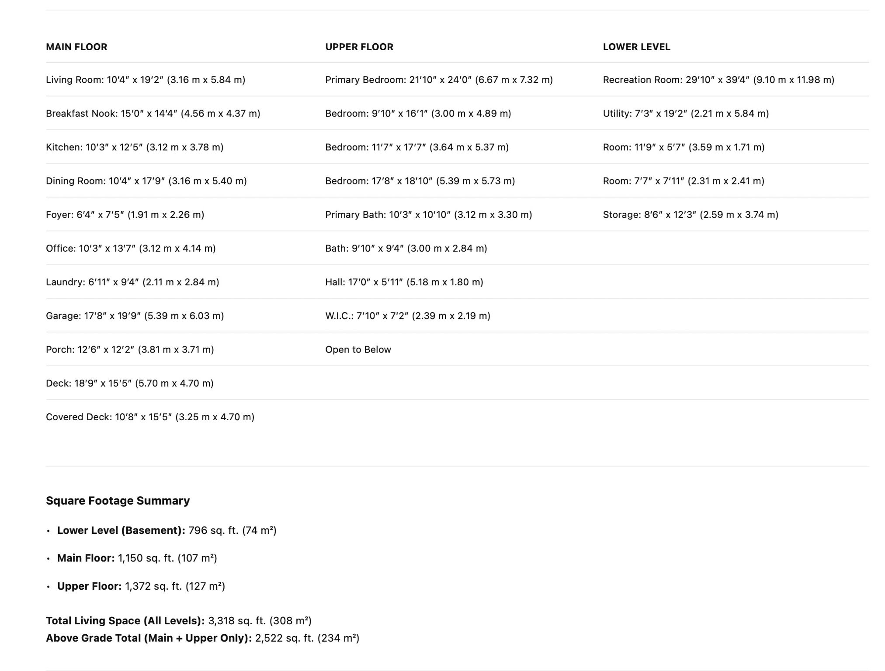Click the Square Footage Summary heading
The height and width of the screenshot is (671, 885).
(x=118, y=501)
